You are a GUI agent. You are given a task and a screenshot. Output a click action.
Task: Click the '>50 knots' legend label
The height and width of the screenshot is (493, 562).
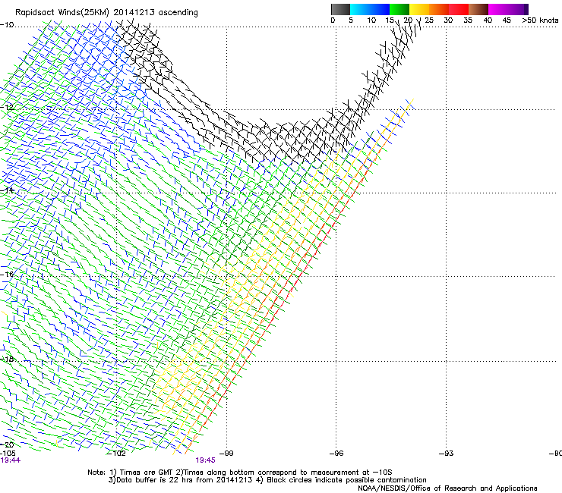540,20
